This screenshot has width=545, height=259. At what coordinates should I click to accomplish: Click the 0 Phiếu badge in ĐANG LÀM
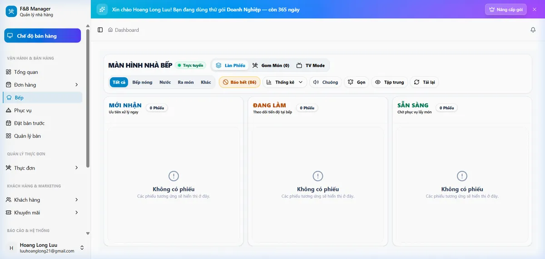pyautogui.click(x=307, y=108)
